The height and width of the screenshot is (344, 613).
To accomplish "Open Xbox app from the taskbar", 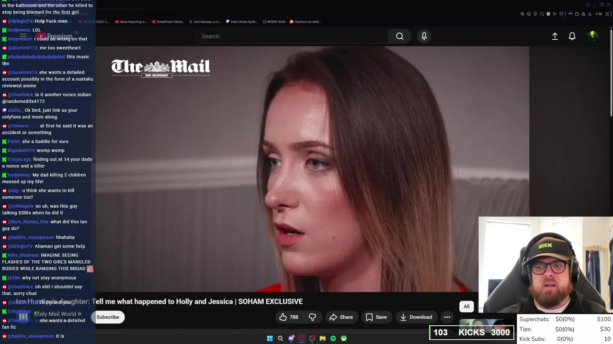I will 344,338.
